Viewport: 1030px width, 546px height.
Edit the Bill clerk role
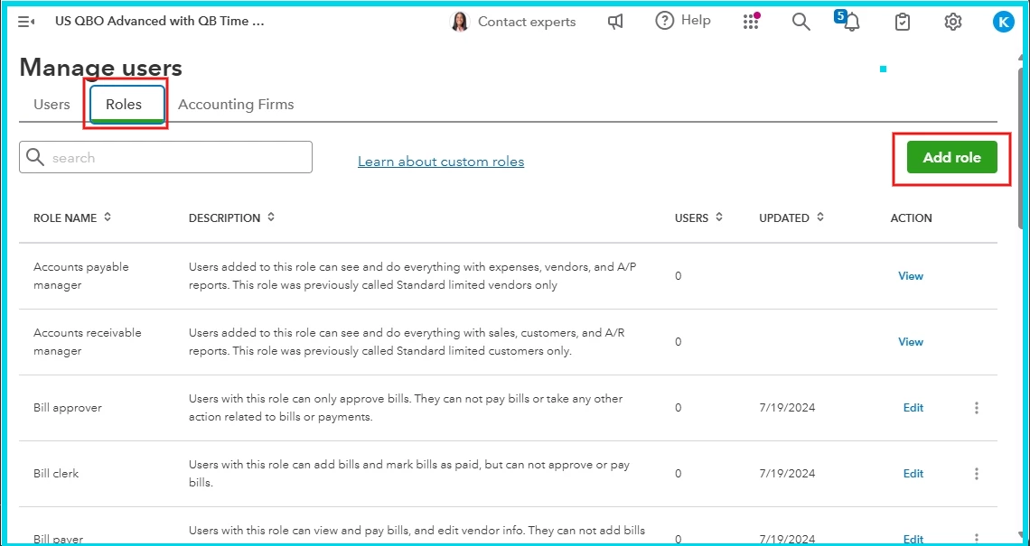pyautogui.click(x=913, y=473)
